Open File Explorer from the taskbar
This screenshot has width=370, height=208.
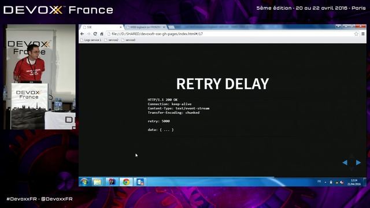point(97,182)
